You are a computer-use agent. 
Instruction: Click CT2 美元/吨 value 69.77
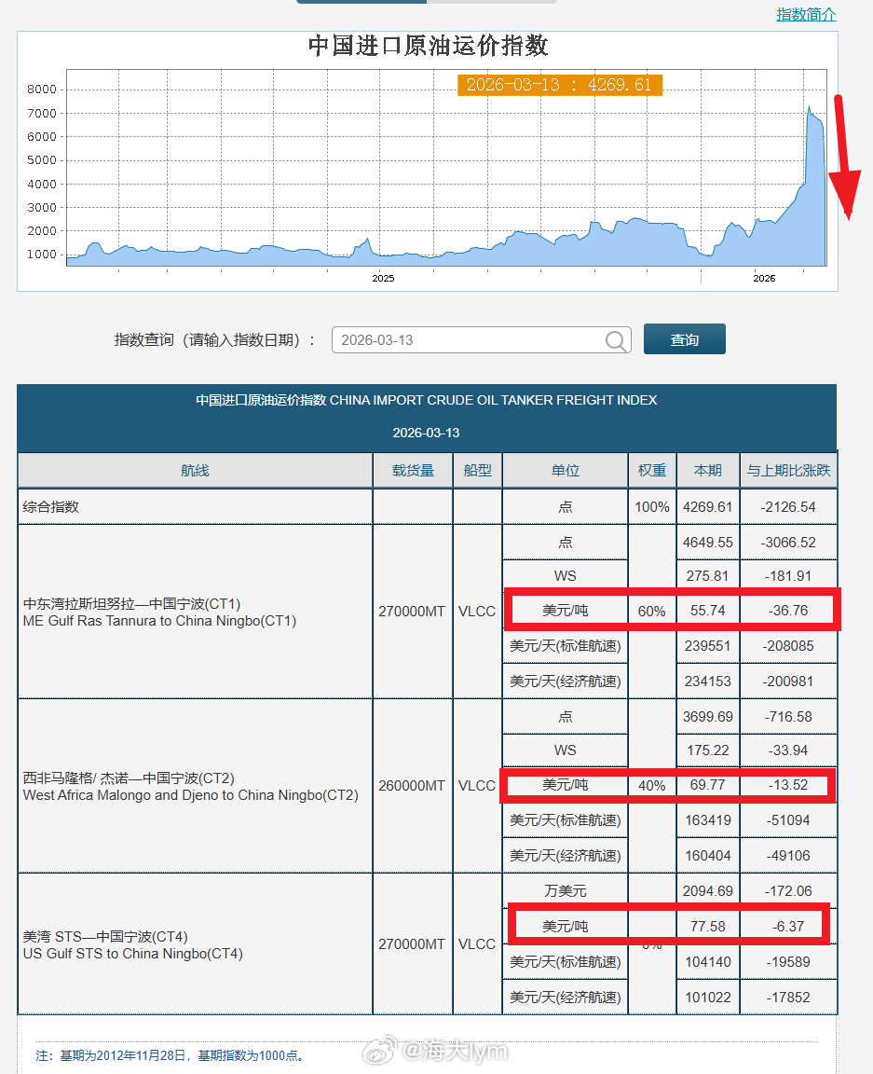[x=707, y=785]
